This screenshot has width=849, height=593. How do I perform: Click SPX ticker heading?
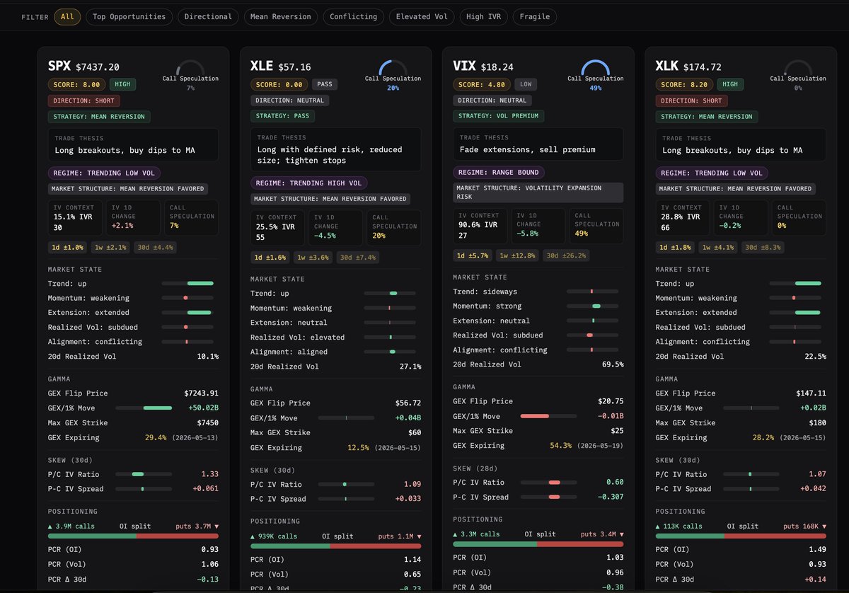(59, 67)
